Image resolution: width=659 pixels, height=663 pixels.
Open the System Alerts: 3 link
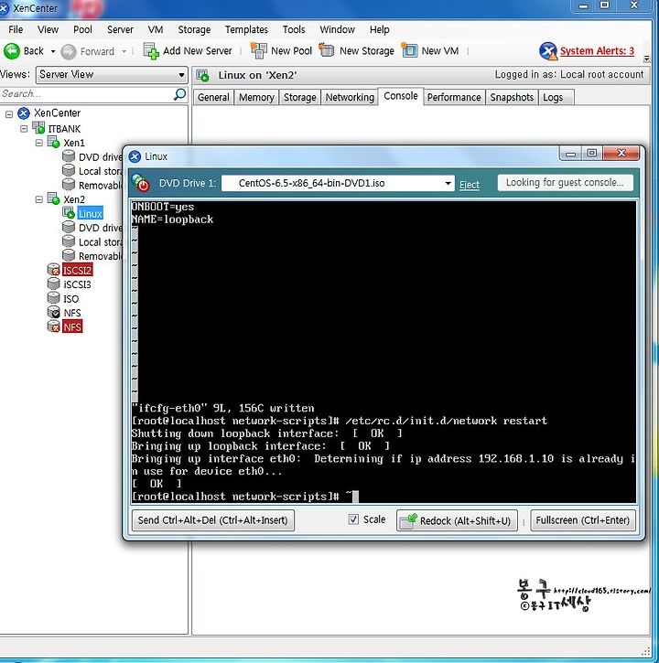(597, 50)
